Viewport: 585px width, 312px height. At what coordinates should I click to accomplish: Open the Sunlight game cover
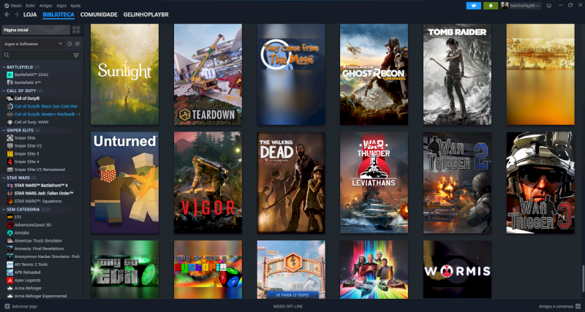[x=124, y=75]
